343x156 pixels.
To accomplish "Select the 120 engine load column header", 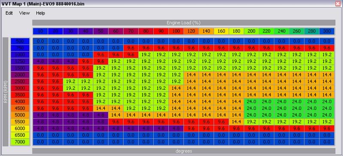I will (191, 31).
